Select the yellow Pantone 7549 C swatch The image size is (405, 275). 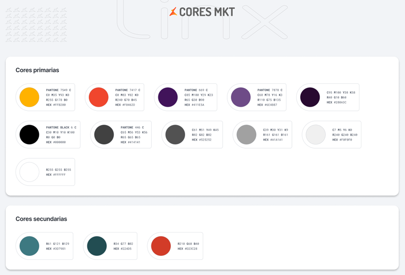tap(29, 97)
